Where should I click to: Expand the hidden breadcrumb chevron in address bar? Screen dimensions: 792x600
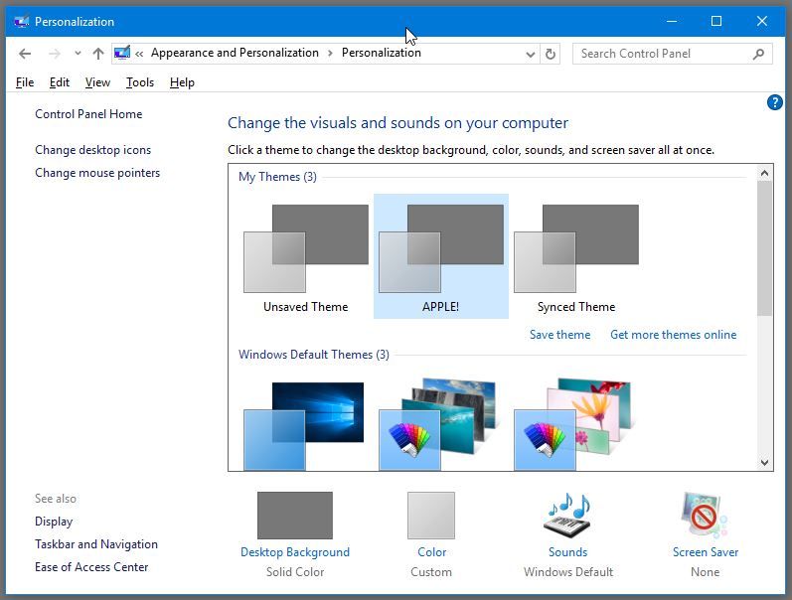click(x=140, y=54)
